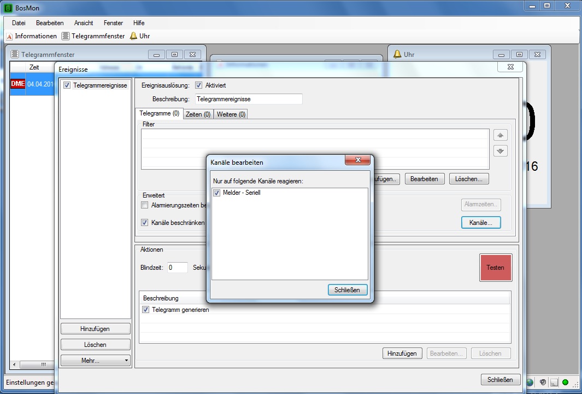Disable the Kanäle beschränken checkbox
The image size is (582, 394).
click(145, 223)
